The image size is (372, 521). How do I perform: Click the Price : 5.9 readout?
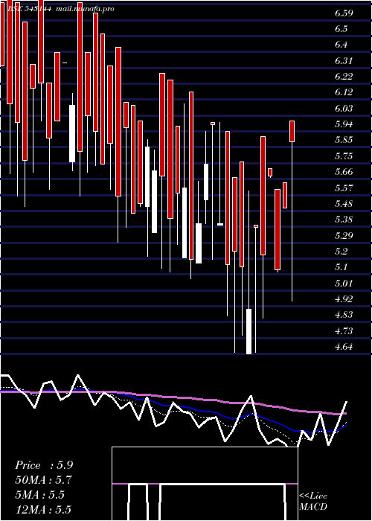click(44, 465)
